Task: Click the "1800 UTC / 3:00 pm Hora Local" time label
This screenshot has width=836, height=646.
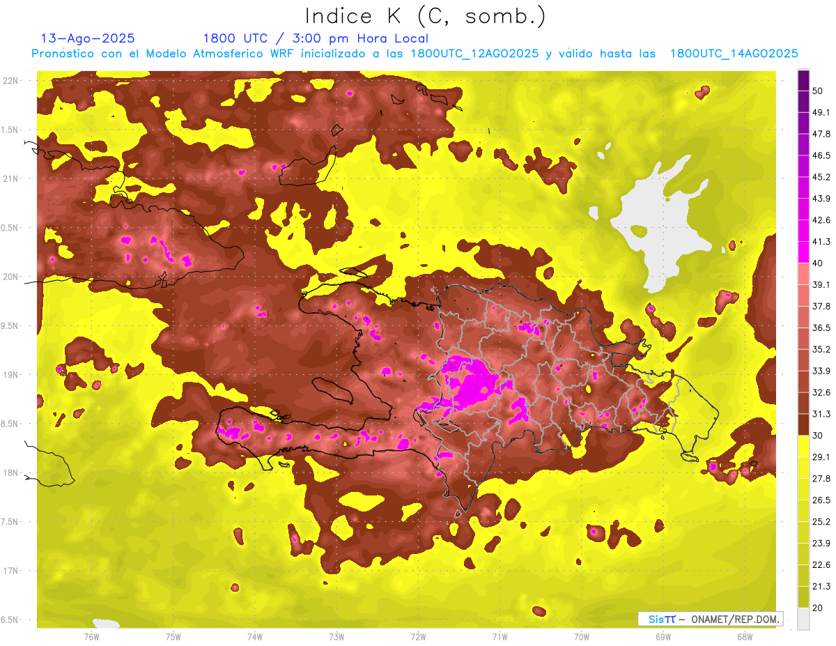Action: click(x=316, y=38)
